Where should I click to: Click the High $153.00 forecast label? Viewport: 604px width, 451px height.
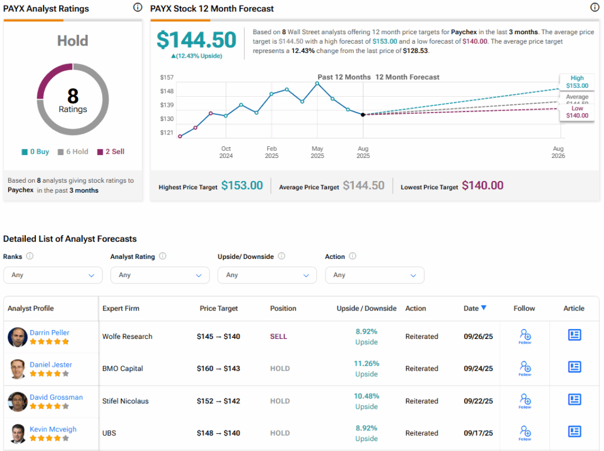pyautogui.click(x=577, y=81)
